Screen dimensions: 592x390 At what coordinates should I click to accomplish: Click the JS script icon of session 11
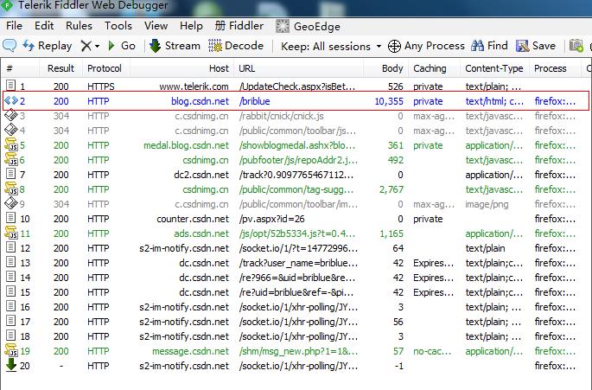(x=11, y=233)
